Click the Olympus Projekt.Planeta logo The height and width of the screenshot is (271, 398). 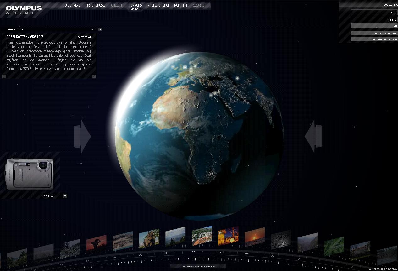24,10
